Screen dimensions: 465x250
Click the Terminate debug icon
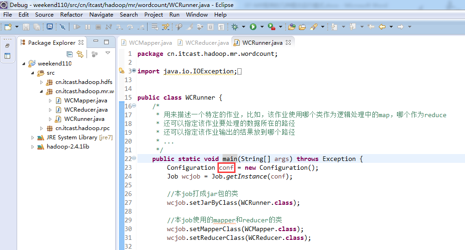coord(99,27)
